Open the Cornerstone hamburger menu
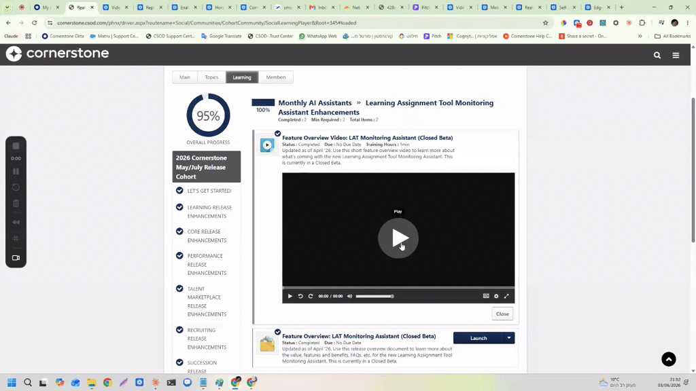 point(676,56)
